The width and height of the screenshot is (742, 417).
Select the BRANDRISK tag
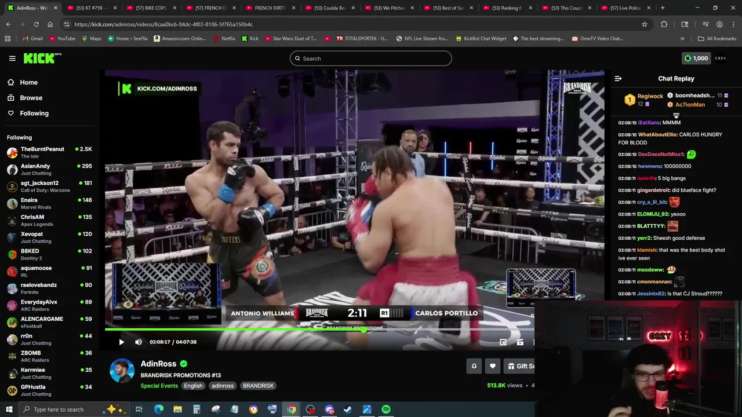click(258, 386)
